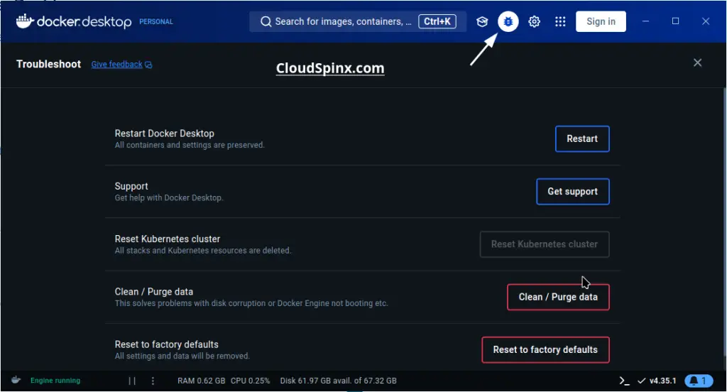Click the feedback icon beside Give feedback
The width and height of the screenshot is (727, 392).
point(148,65)
